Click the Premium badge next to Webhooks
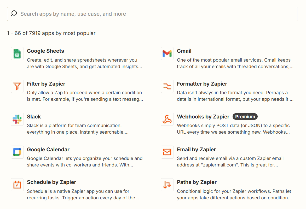This screenshot has width=306, height=209. [245, 117]
